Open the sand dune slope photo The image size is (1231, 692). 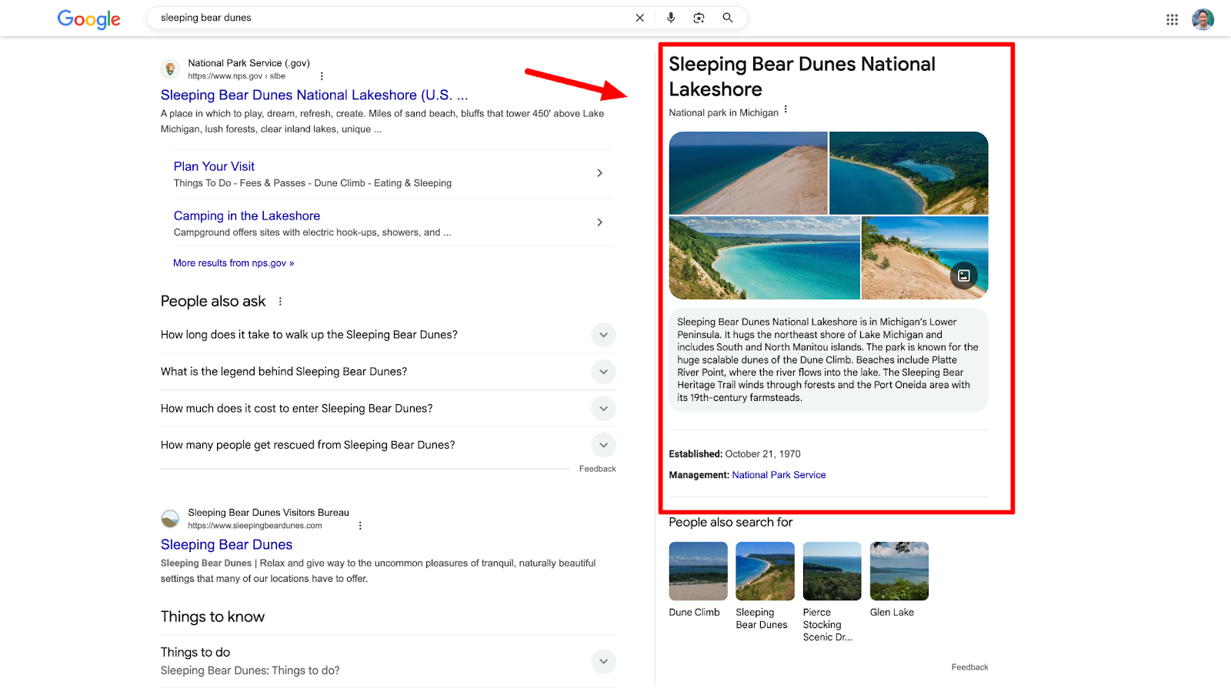[x=748, y=173]
